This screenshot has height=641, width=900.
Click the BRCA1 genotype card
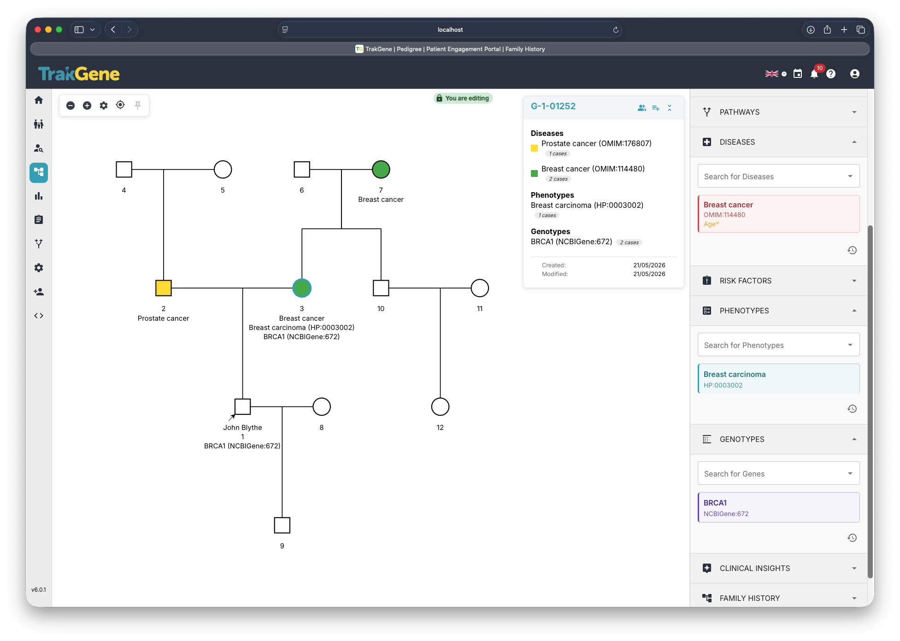(x=779, y=507)
